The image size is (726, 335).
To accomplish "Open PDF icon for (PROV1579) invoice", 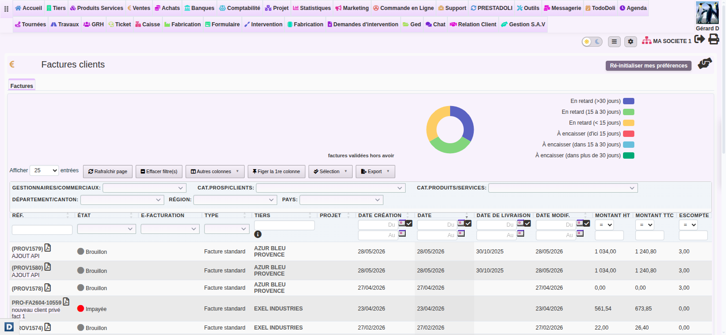I will coord(48,248).
